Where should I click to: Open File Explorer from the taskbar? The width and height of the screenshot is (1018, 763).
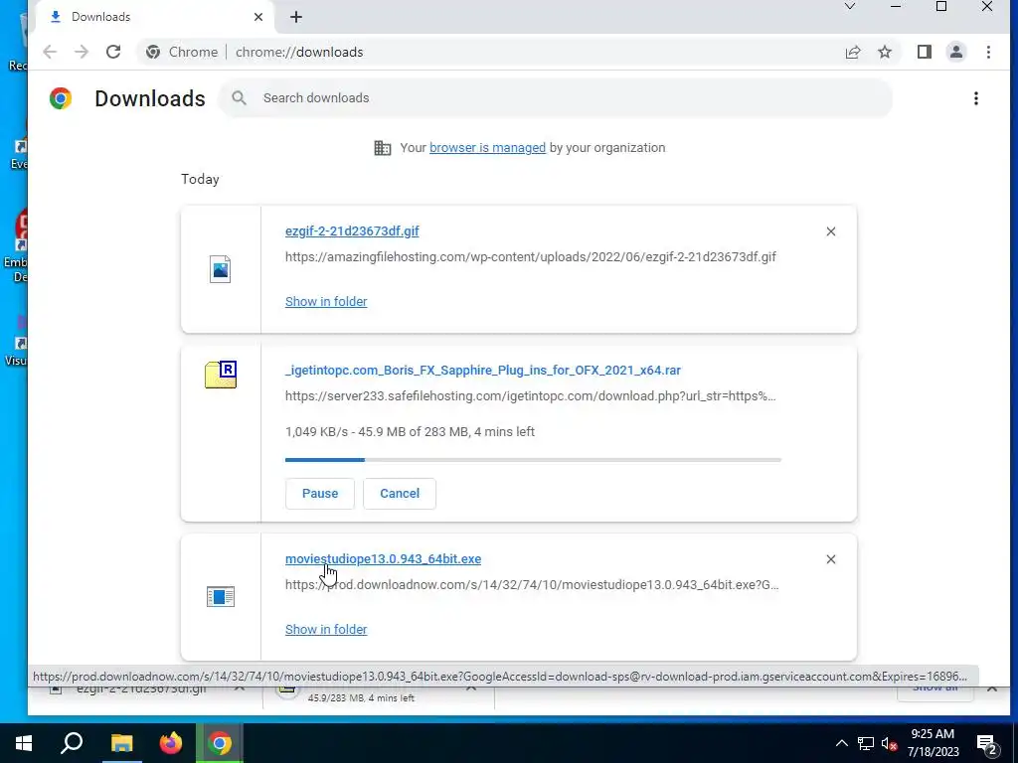click(121, 743)
